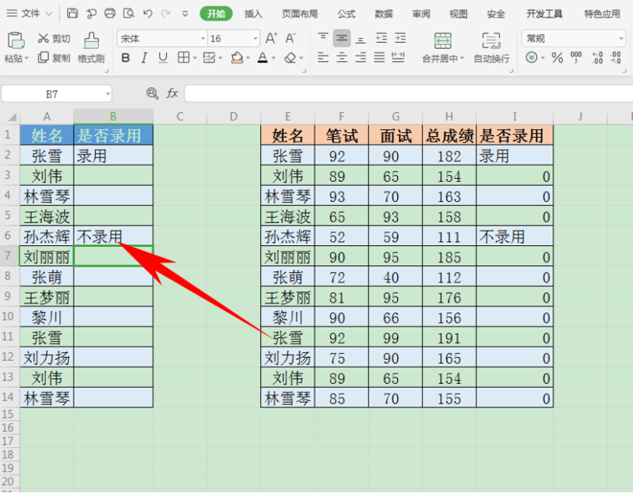This screenshot has width=633, height=493.
Task: Toggle Bold formatting
Action: pos(125,58)
